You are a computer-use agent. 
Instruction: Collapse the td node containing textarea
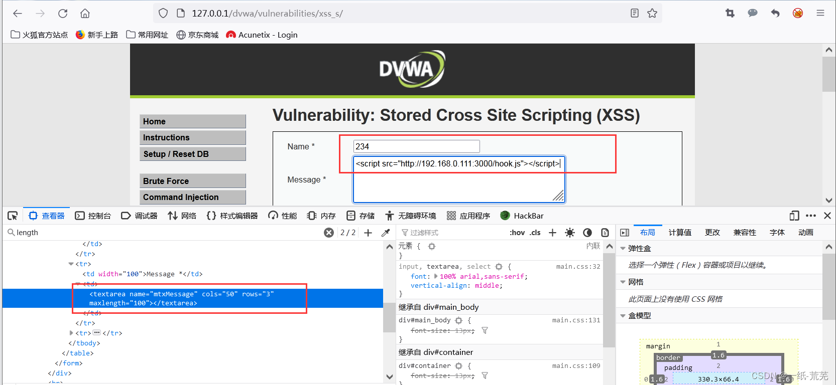tap(78, 284)
